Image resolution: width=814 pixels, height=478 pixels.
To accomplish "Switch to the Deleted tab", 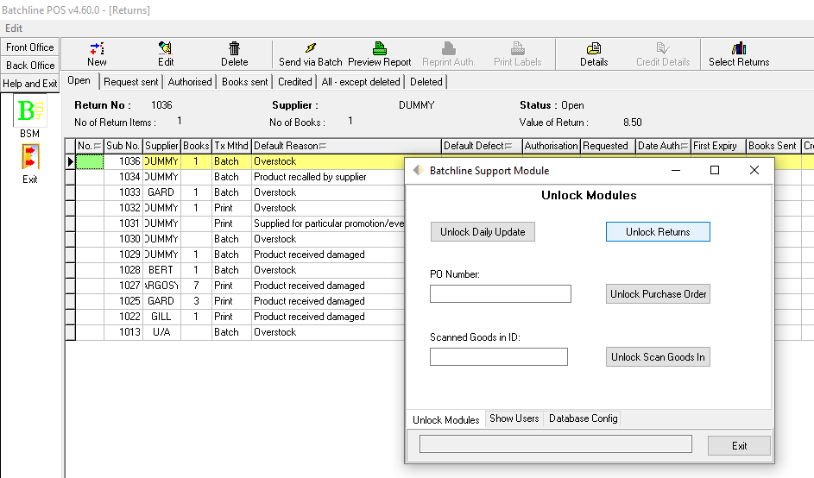I will point(426,82).
